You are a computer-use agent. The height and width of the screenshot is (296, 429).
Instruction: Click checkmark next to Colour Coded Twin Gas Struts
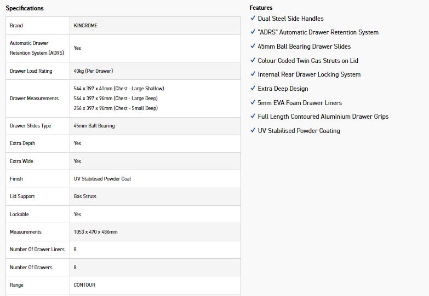click(253, 60)
